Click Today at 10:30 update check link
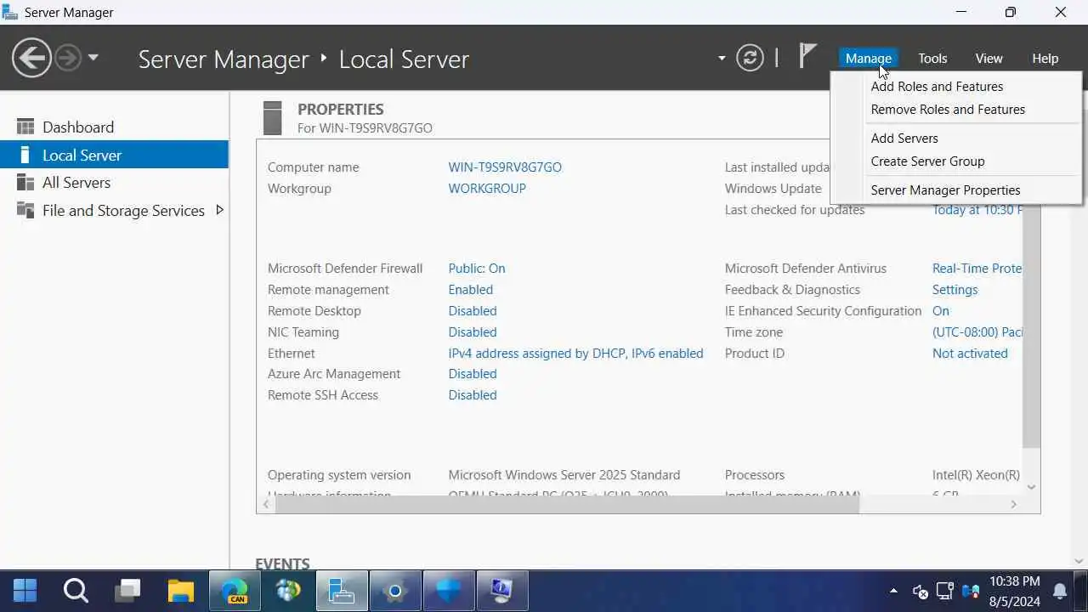Image resolution: width=1088 pixels, height=612 pixels. [x=977, y=210]
